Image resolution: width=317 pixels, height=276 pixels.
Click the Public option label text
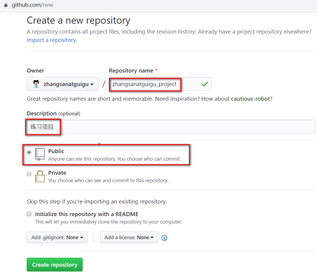pyautogui.click(x=56, y=151)
